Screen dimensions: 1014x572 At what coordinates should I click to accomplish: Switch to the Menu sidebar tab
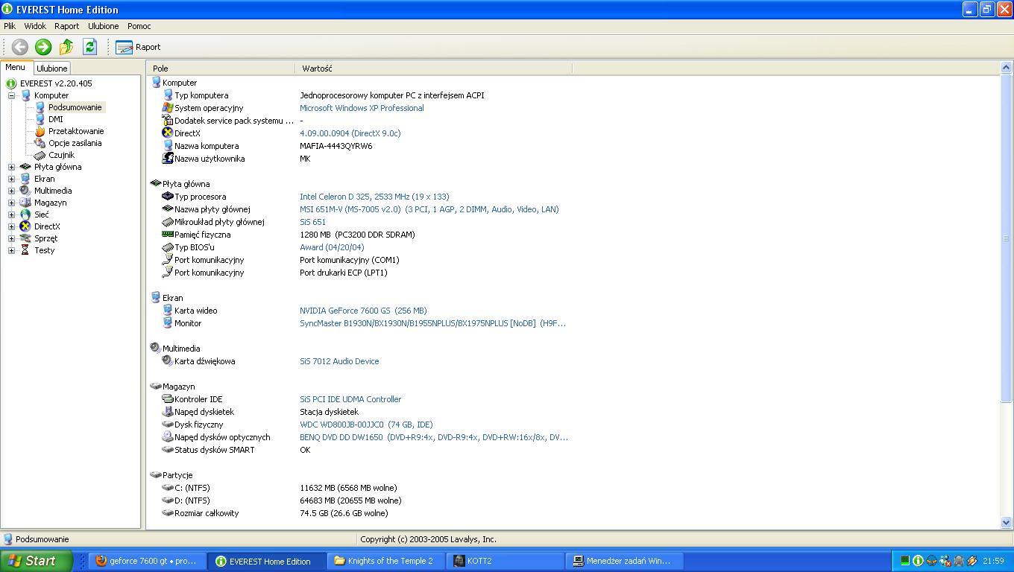pyautogui.click(x=15, y=67)
